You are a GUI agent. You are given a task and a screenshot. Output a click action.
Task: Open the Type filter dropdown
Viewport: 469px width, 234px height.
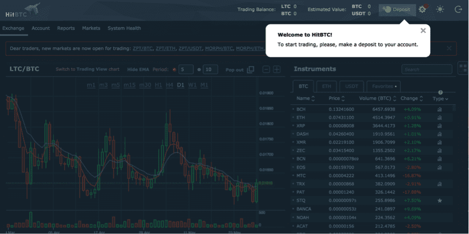tap(441, 99)
